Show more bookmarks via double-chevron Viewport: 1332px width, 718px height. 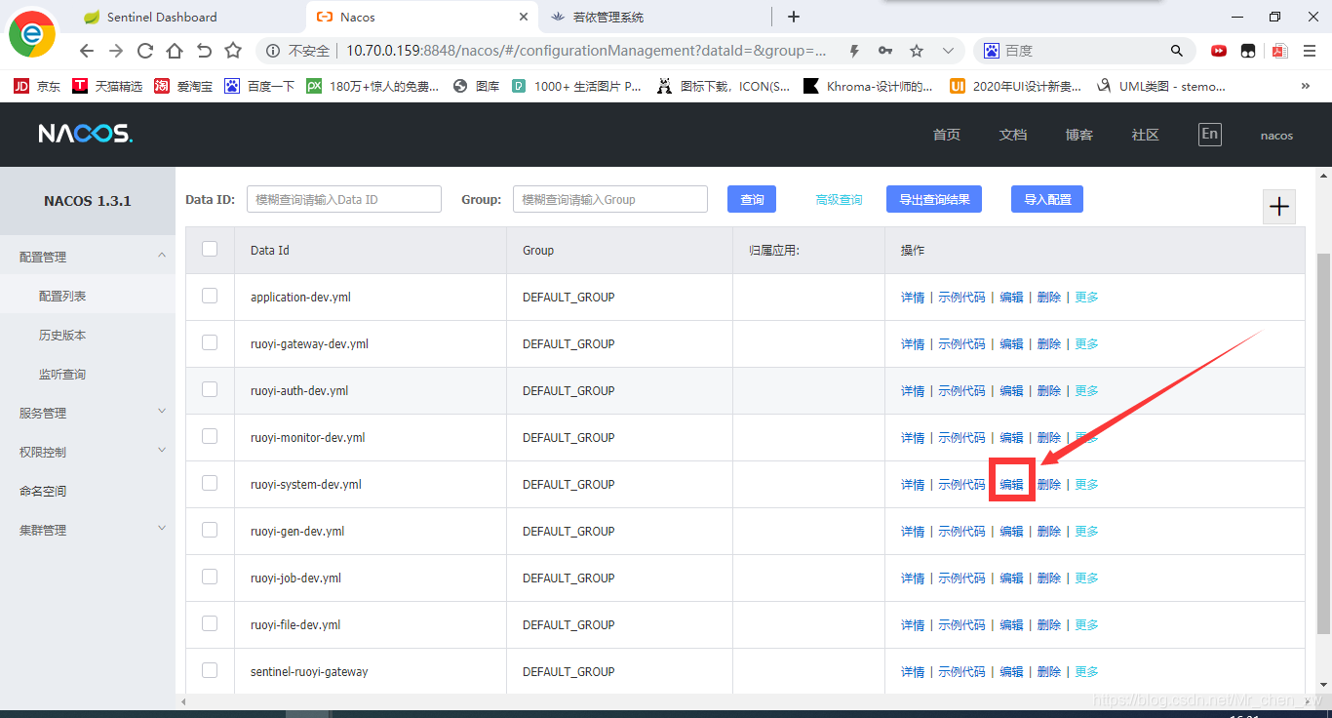pos(1306,86)
